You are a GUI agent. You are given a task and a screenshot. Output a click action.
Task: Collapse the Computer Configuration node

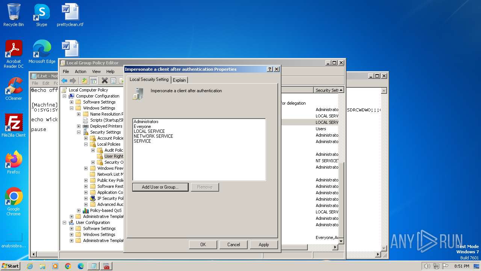64,96
